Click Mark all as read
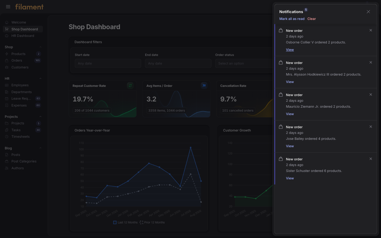 click(292, 19)
